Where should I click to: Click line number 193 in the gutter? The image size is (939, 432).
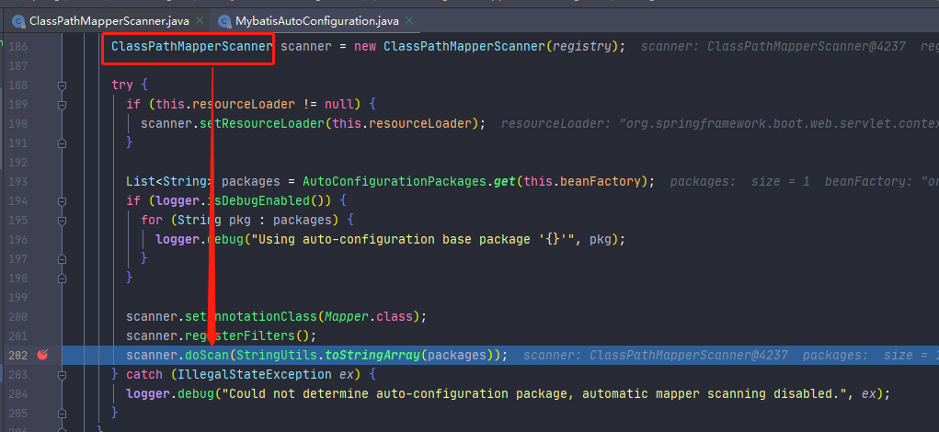(18, 181)
